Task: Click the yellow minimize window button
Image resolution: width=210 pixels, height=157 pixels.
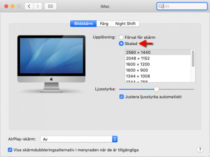Action: click(x=13, y=6)
